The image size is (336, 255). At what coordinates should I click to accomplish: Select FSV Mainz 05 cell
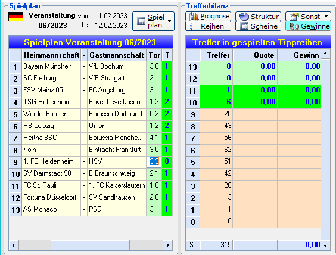51,90
